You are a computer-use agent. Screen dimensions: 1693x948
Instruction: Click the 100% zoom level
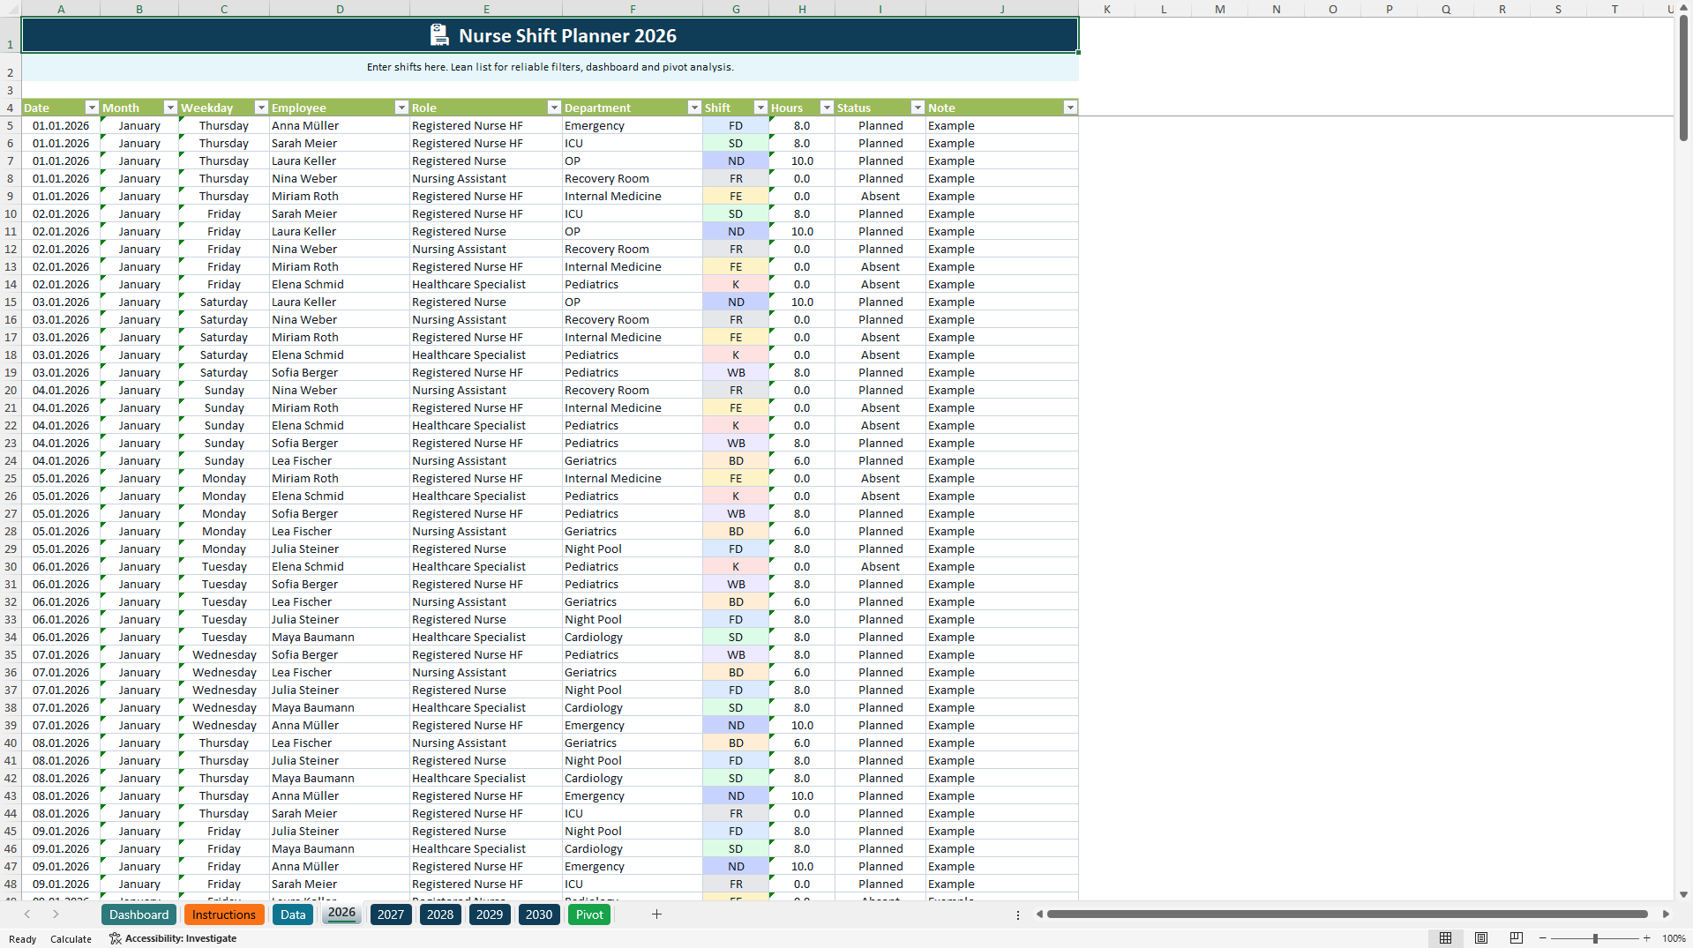click(x=1674, y=938)
